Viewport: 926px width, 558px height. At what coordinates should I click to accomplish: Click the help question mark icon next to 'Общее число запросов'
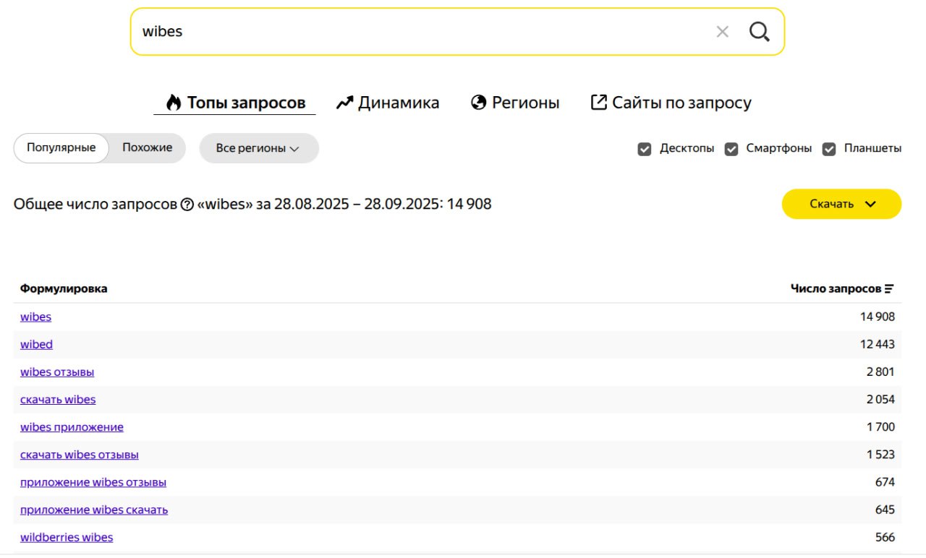click(x=187, y=205)
